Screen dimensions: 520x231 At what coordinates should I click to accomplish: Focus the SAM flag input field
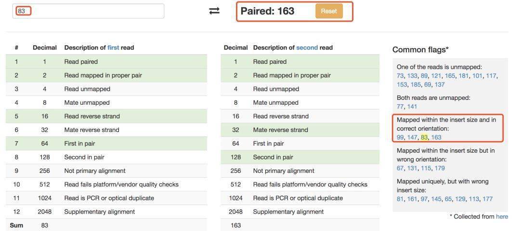pyautogui.click(x=88, y=11)
